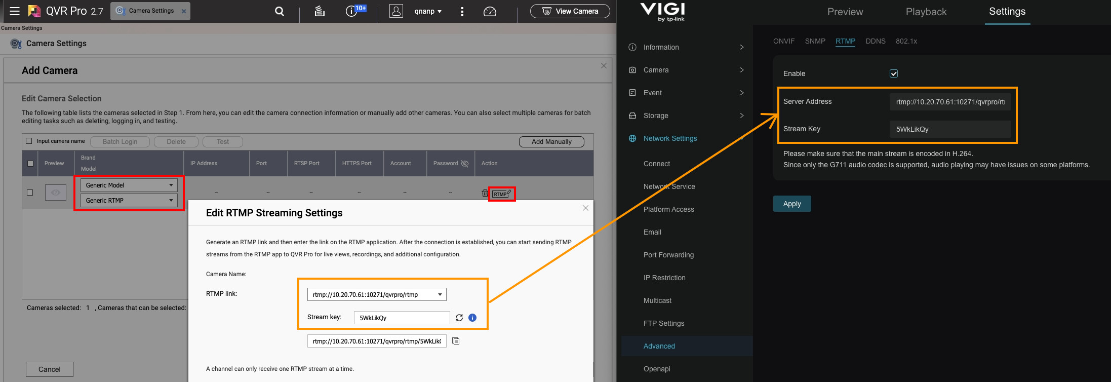Check the Input camera name checkbox

coord(29,141)
